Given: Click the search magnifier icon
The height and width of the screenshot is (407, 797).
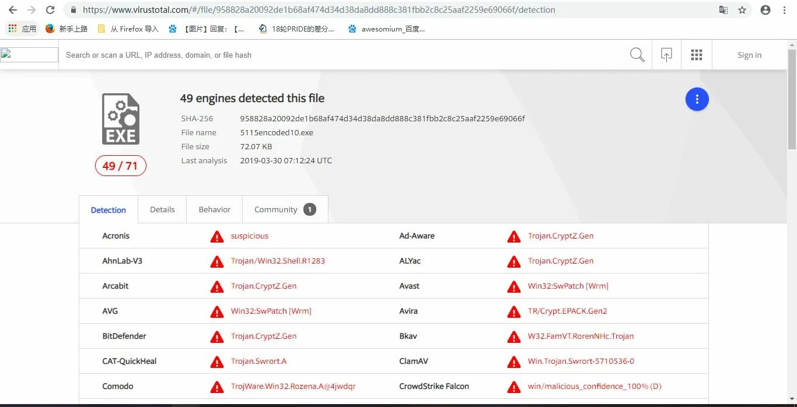Looking at the screenshot, I should pos(637,55).
